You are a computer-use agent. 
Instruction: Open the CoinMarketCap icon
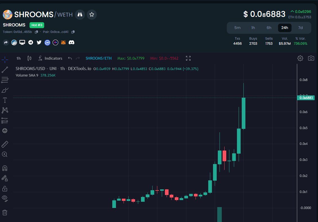(x=47, y=42)
